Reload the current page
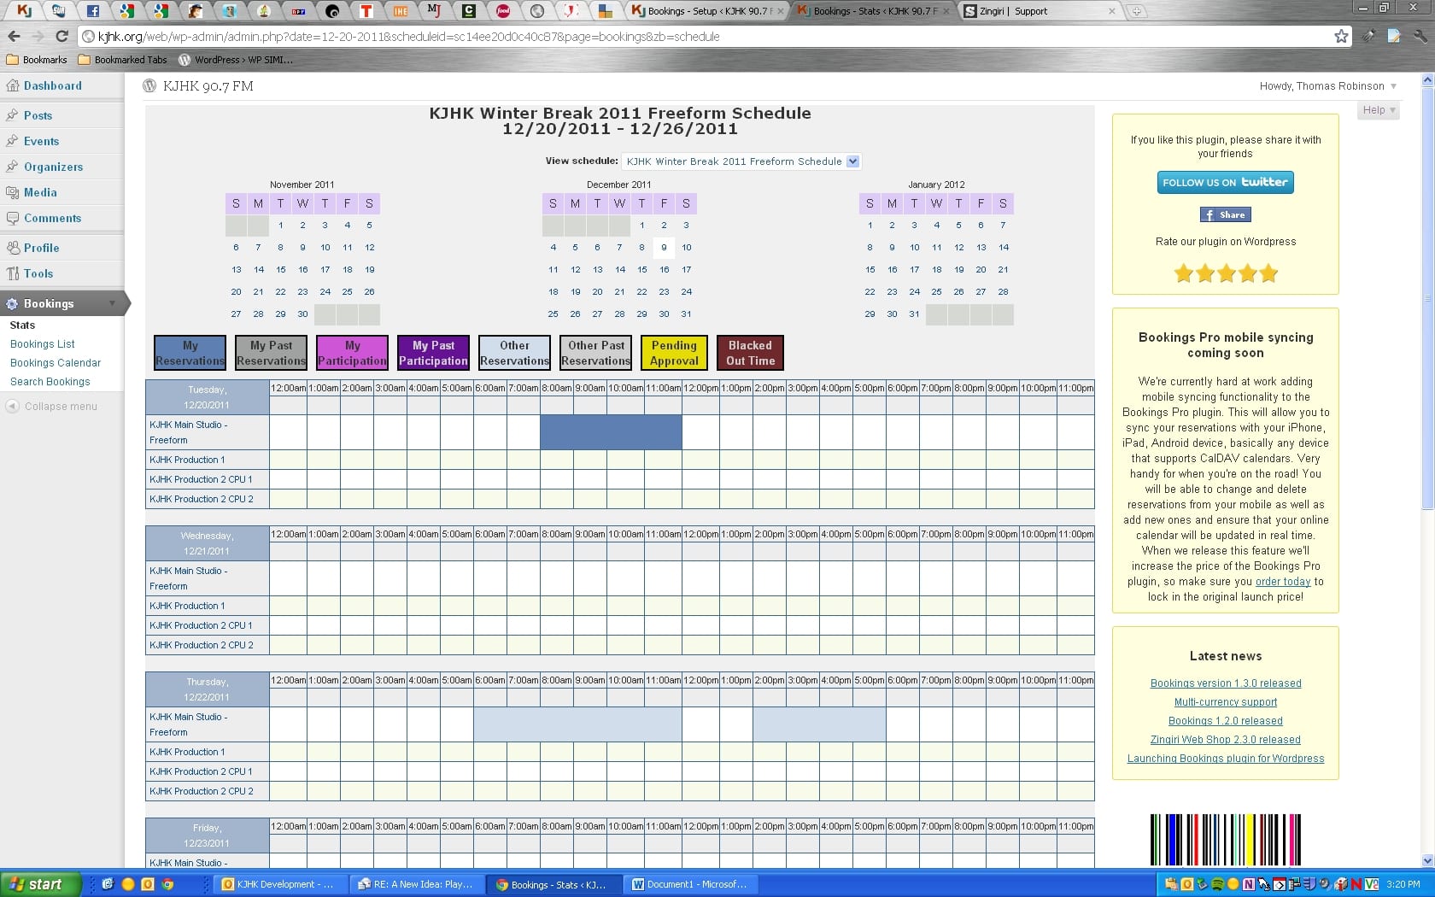 61,36
